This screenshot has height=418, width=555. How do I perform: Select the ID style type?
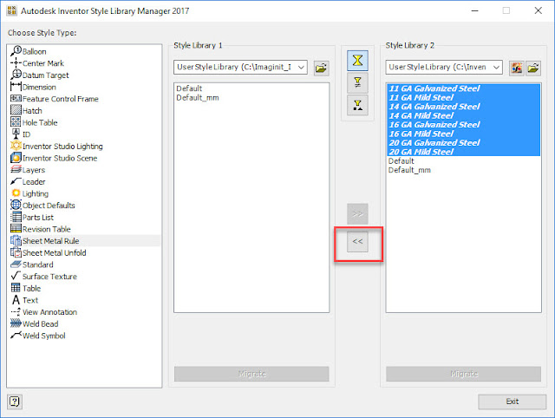coord(21,134)
